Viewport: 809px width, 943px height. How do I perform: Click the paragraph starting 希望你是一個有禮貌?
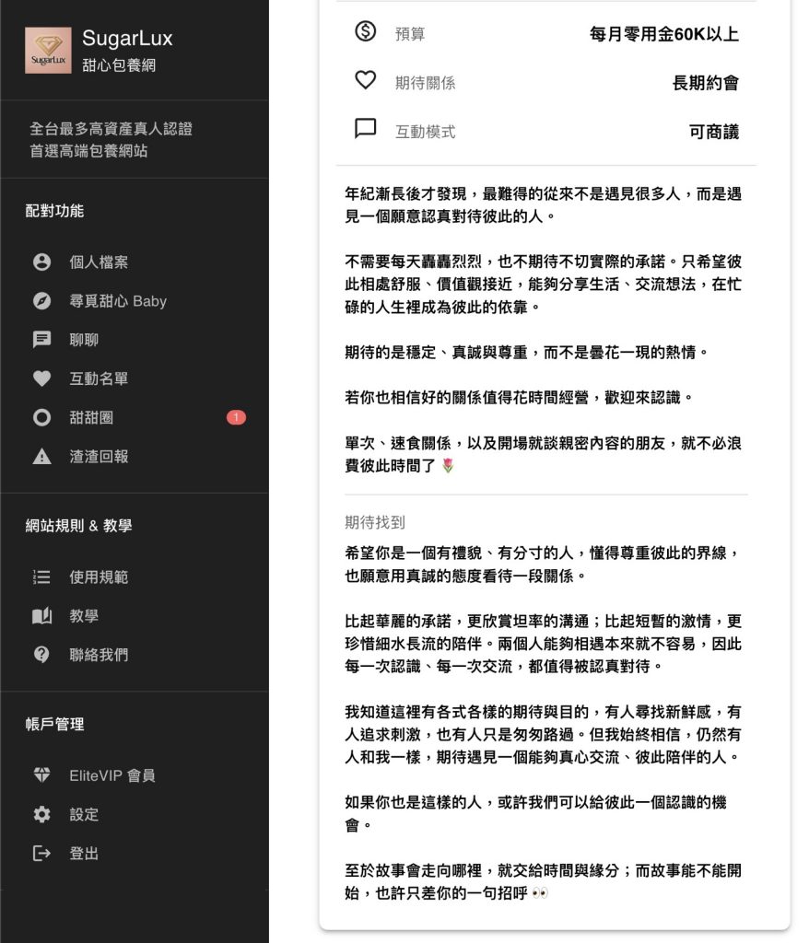(x=542, y=565)
